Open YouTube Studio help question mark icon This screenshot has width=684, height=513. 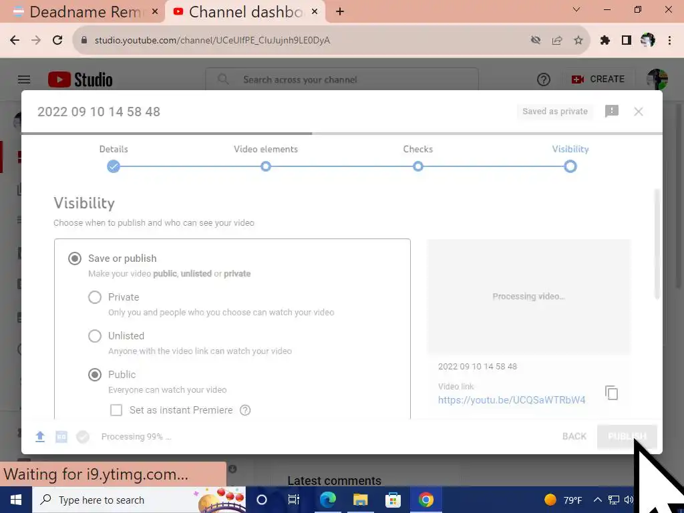click(x=543, y=79)
